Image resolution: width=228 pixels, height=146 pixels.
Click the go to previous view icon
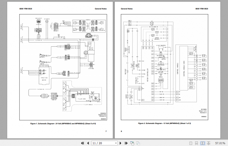pos(132,143)
